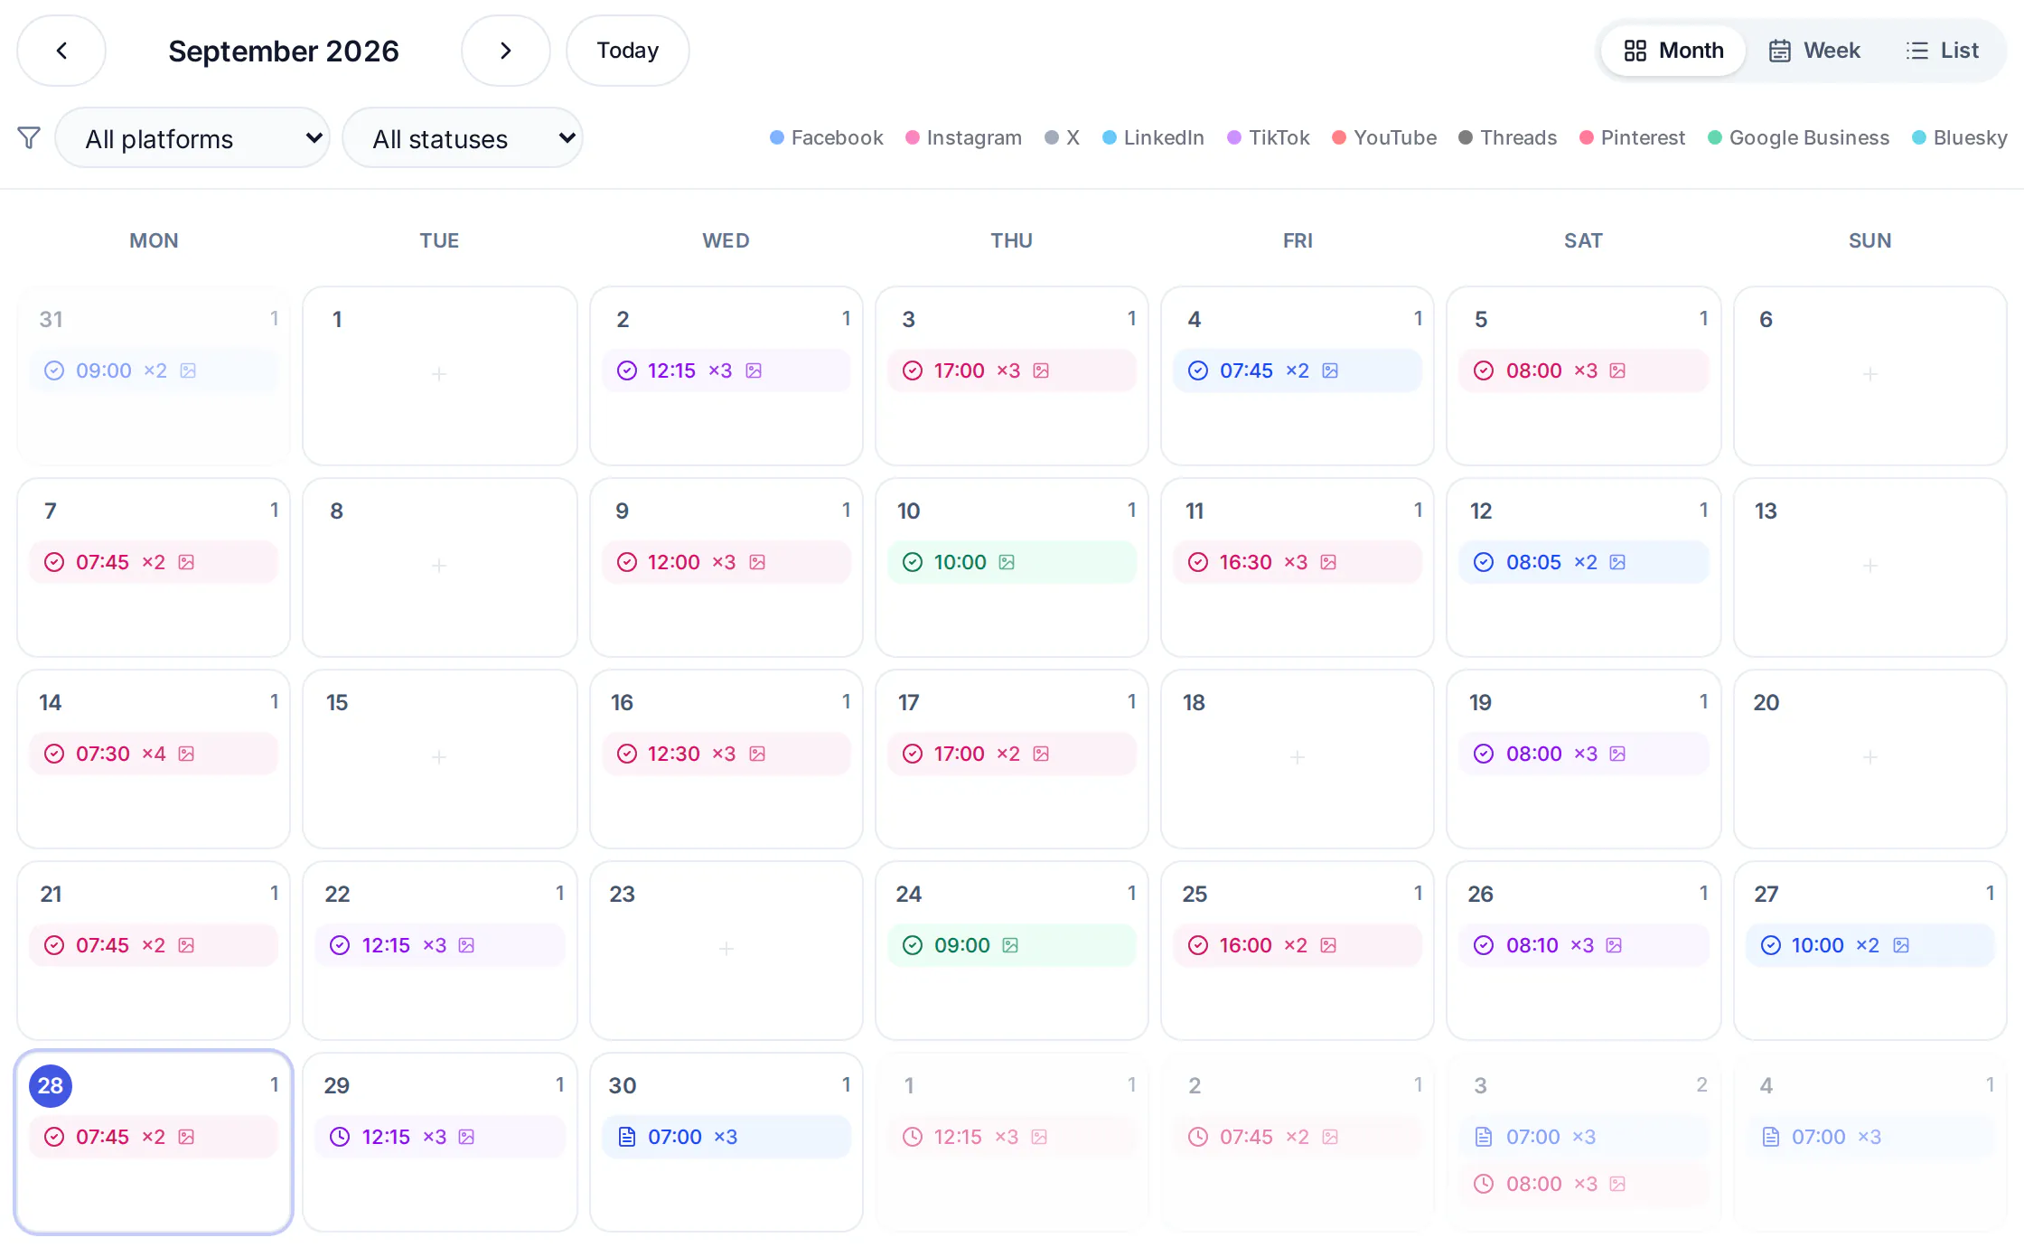
Task: Click status icon of September 28 post
Action: pos(54,1137)
